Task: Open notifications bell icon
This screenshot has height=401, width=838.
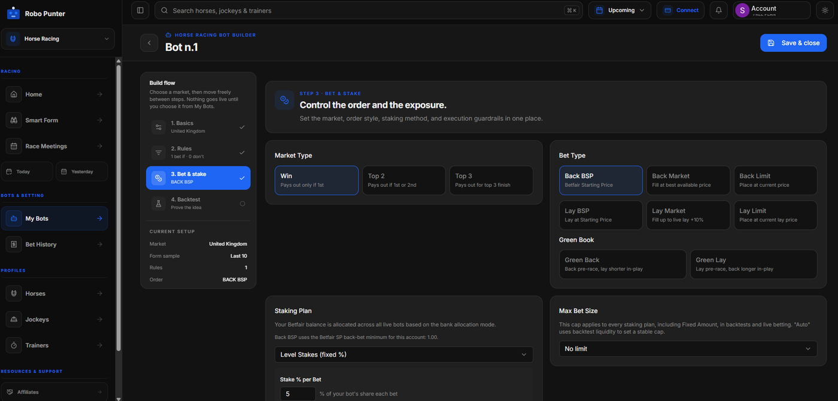Action: tap(719, 10)
